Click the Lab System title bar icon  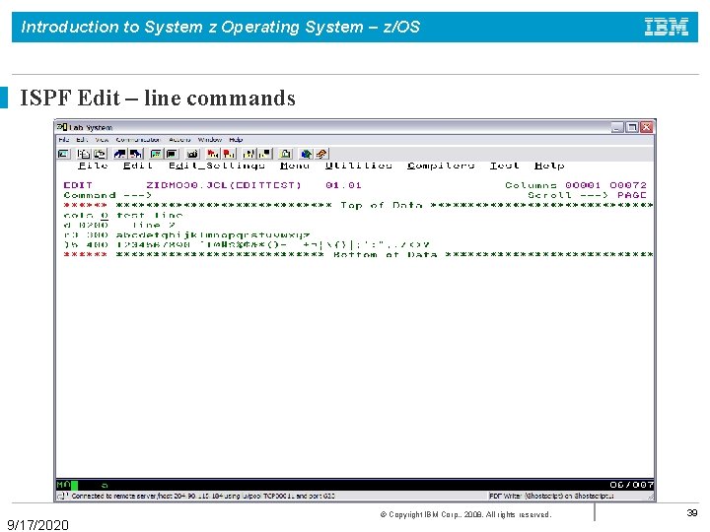click(62, 127)
